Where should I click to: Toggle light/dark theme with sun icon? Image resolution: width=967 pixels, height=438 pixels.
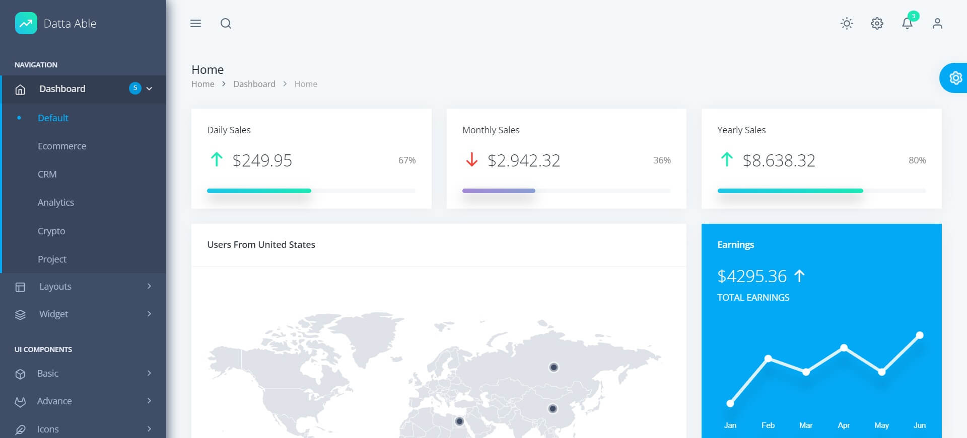click(847, 23)
